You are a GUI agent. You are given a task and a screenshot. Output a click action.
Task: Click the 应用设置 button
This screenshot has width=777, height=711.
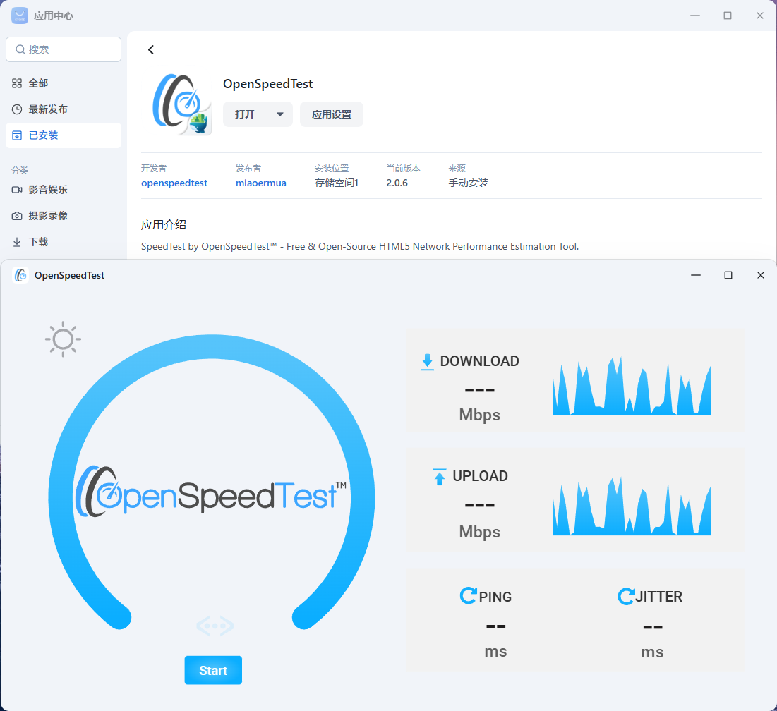click(x=332, y=114)
